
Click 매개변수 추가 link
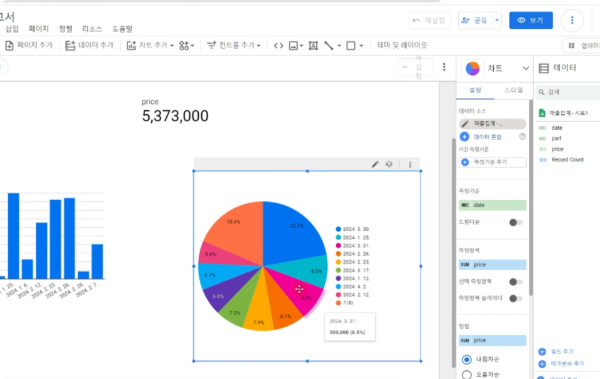567,364
